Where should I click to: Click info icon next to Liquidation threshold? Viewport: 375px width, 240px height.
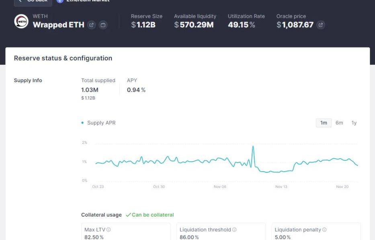234,230
